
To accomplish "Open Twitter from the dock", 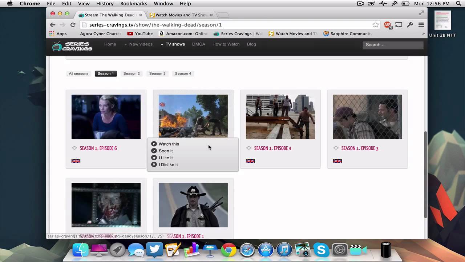I will click(154, 250).
